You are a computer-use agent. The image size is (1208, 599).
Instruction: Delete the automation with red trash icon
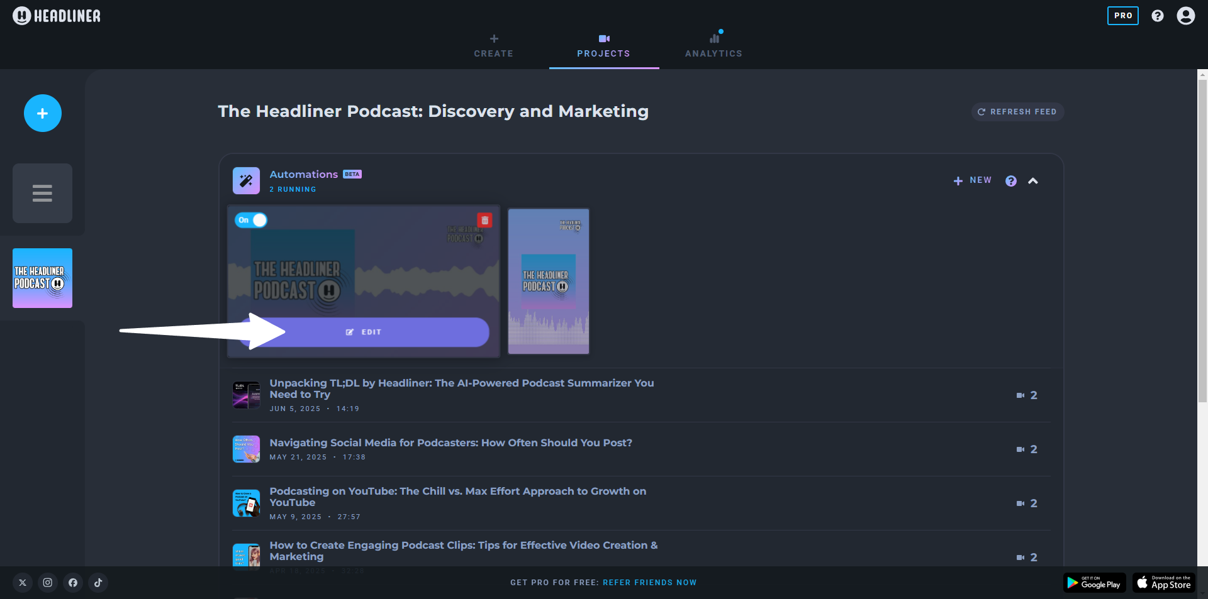[x=484, y=220]
